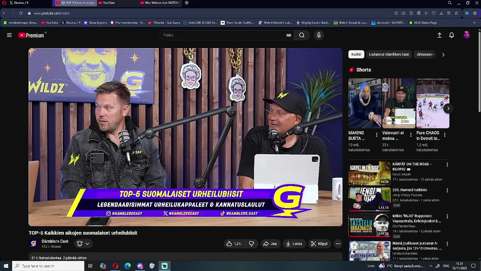Open Pure CHAOS in Detroit short thumbnail
Screen dimensions: 481x271
tap(433, 104)
